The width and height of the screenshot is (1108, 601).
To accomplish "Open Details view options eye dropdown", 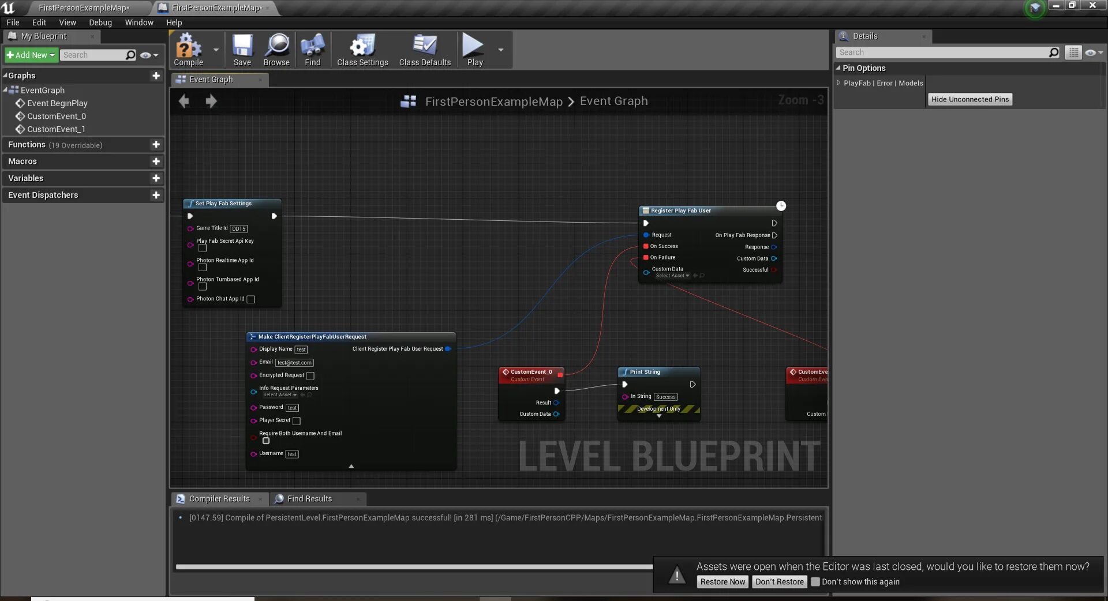I will 1094,52.
